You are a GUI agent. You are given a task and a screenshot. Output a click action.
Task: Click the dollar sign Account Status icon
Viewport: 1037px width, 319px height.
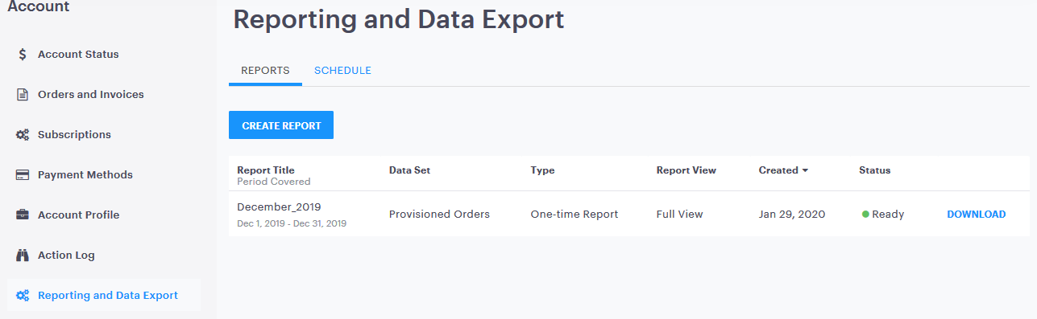(x=23, y=55)
